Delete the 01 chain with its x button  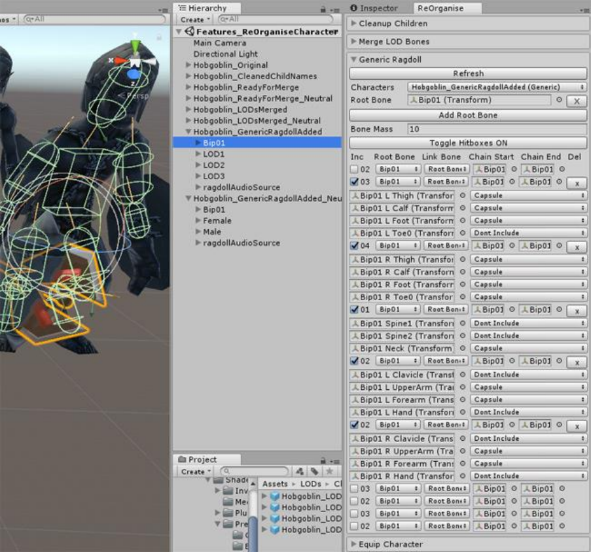[x=577, y=311]
